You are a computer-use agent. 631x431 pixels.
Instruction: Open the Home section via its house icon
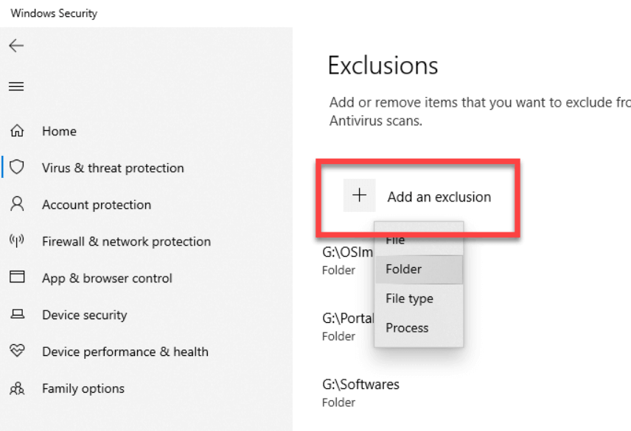pos(15,131)
